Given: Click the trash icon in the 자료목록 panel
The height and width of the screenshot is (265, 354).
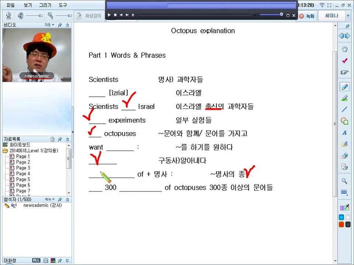Looking at the screenshot, I should pyautogui.click(x=52, y=139).
